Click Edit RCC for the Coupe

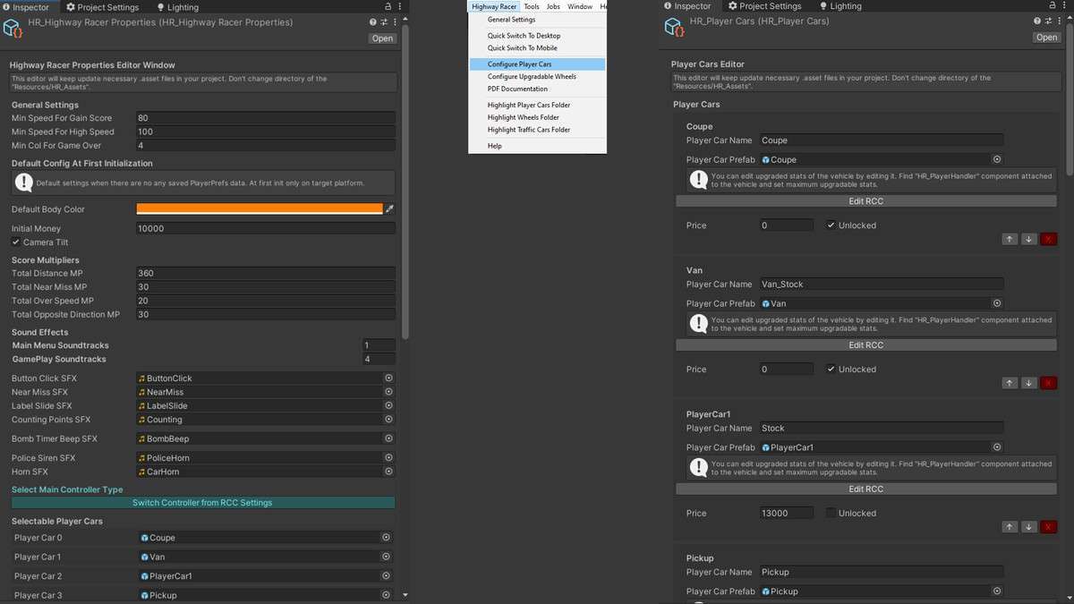(865, 201)
